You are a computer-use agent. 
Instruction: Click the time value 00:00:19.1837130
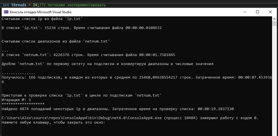(x=216, y=109)
